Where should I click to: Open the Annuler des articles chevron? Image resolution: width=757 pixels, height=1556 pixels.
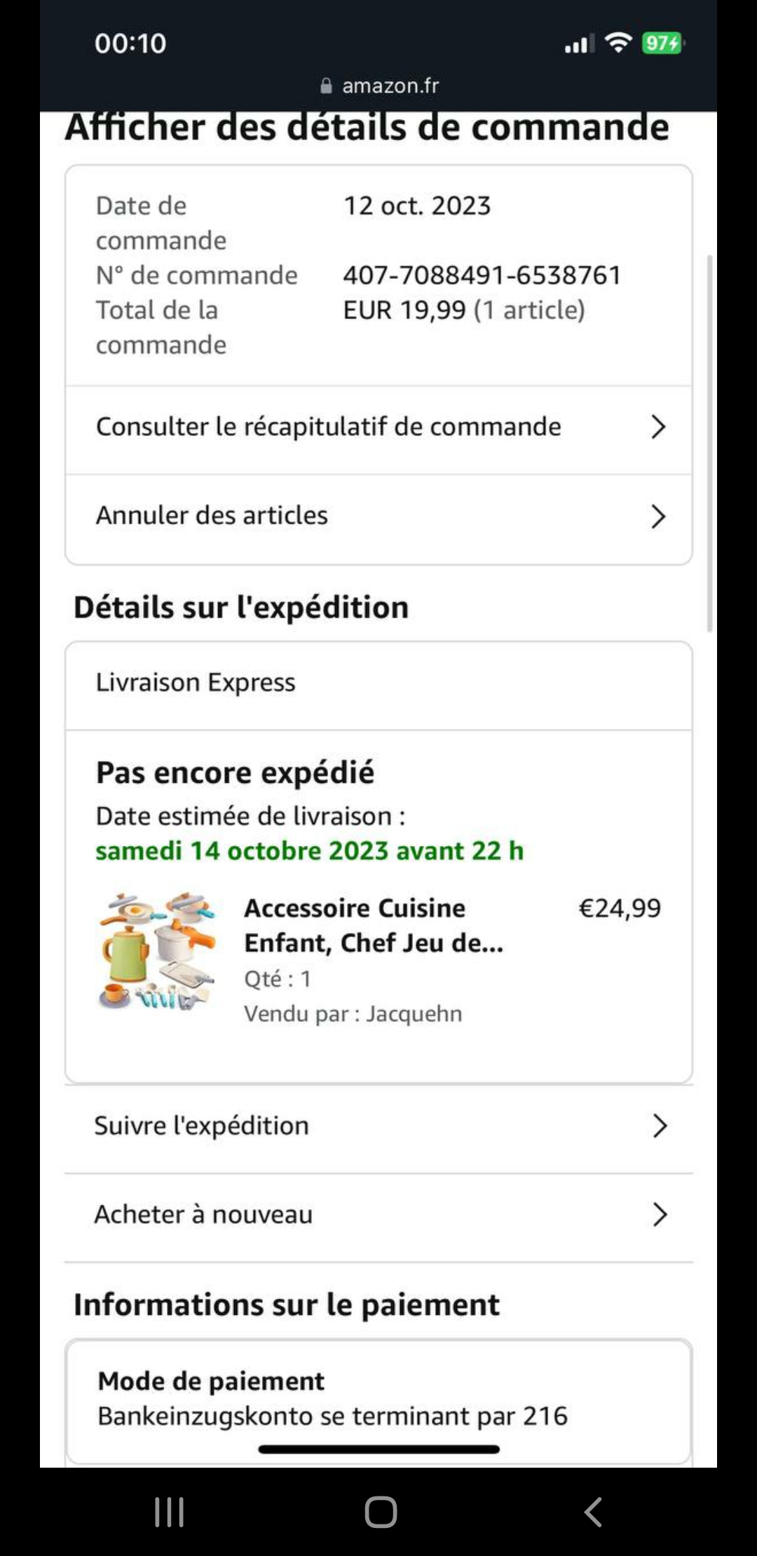(657, 516)
